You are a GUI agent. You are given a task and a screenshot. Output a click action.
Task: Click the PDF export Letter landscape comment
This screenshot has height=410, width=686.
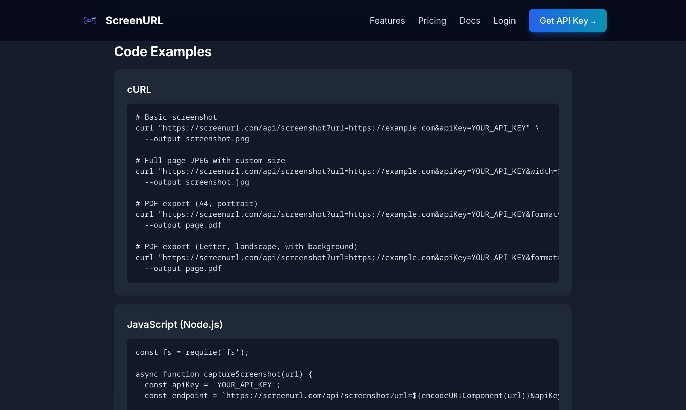pyautogui.click(x=246, y=246)
